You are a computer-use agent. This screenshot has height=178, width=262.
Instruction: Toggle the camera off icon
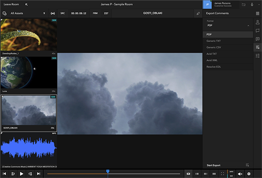[243, 5]
